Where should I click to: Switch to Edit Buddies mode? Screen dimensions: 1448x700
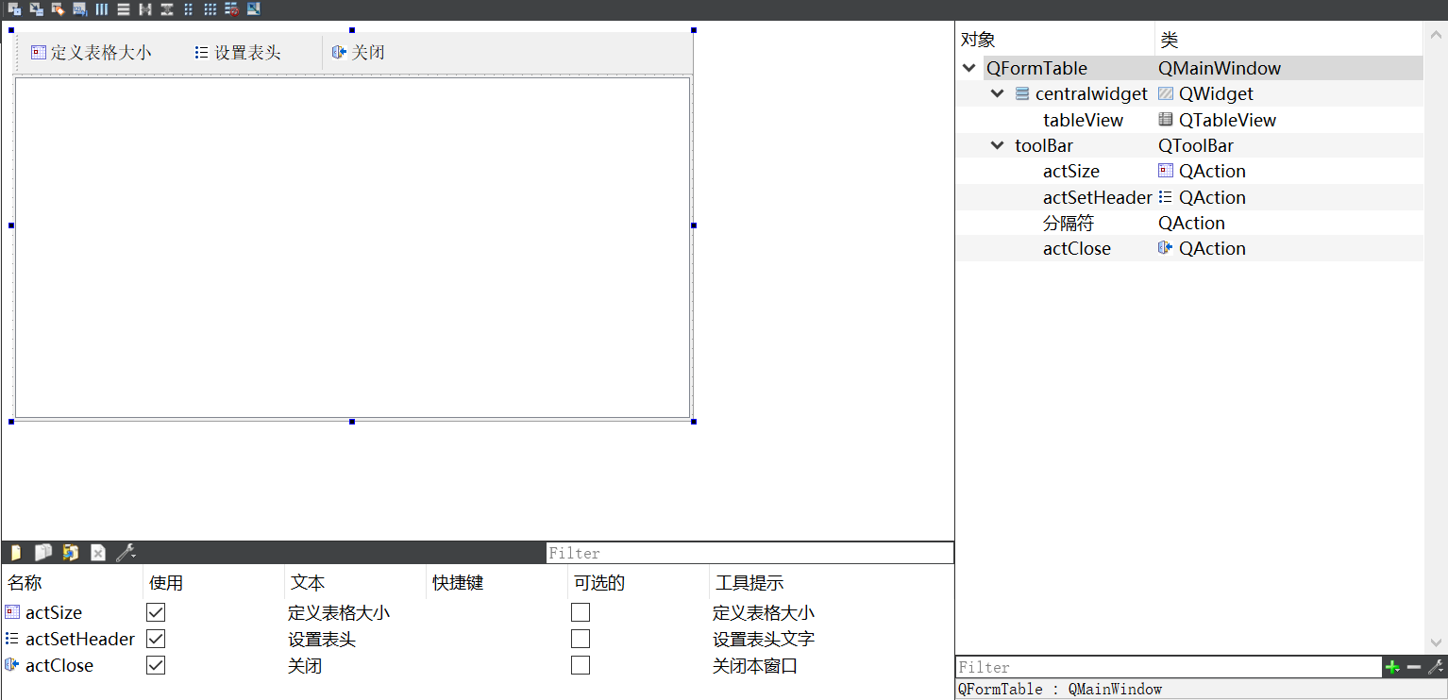coord(59,9)
